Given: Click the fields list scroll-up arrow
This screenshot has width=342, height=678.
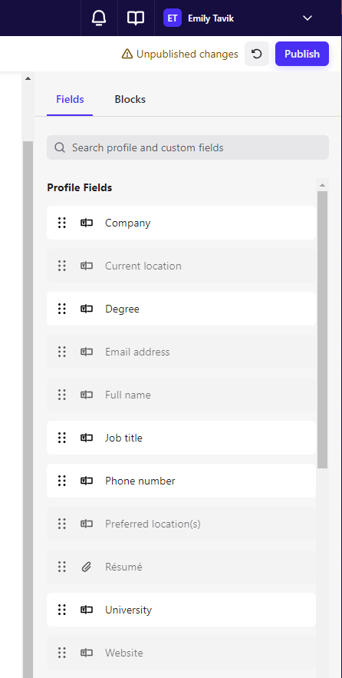Looking at the screenshot, I should click(x=322, y=185).
